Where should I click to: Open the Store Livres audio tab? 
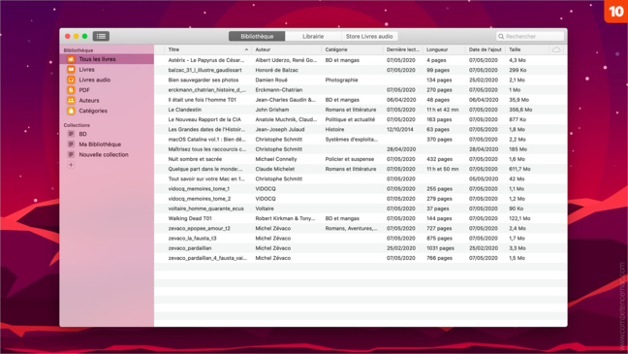(369, 36)
